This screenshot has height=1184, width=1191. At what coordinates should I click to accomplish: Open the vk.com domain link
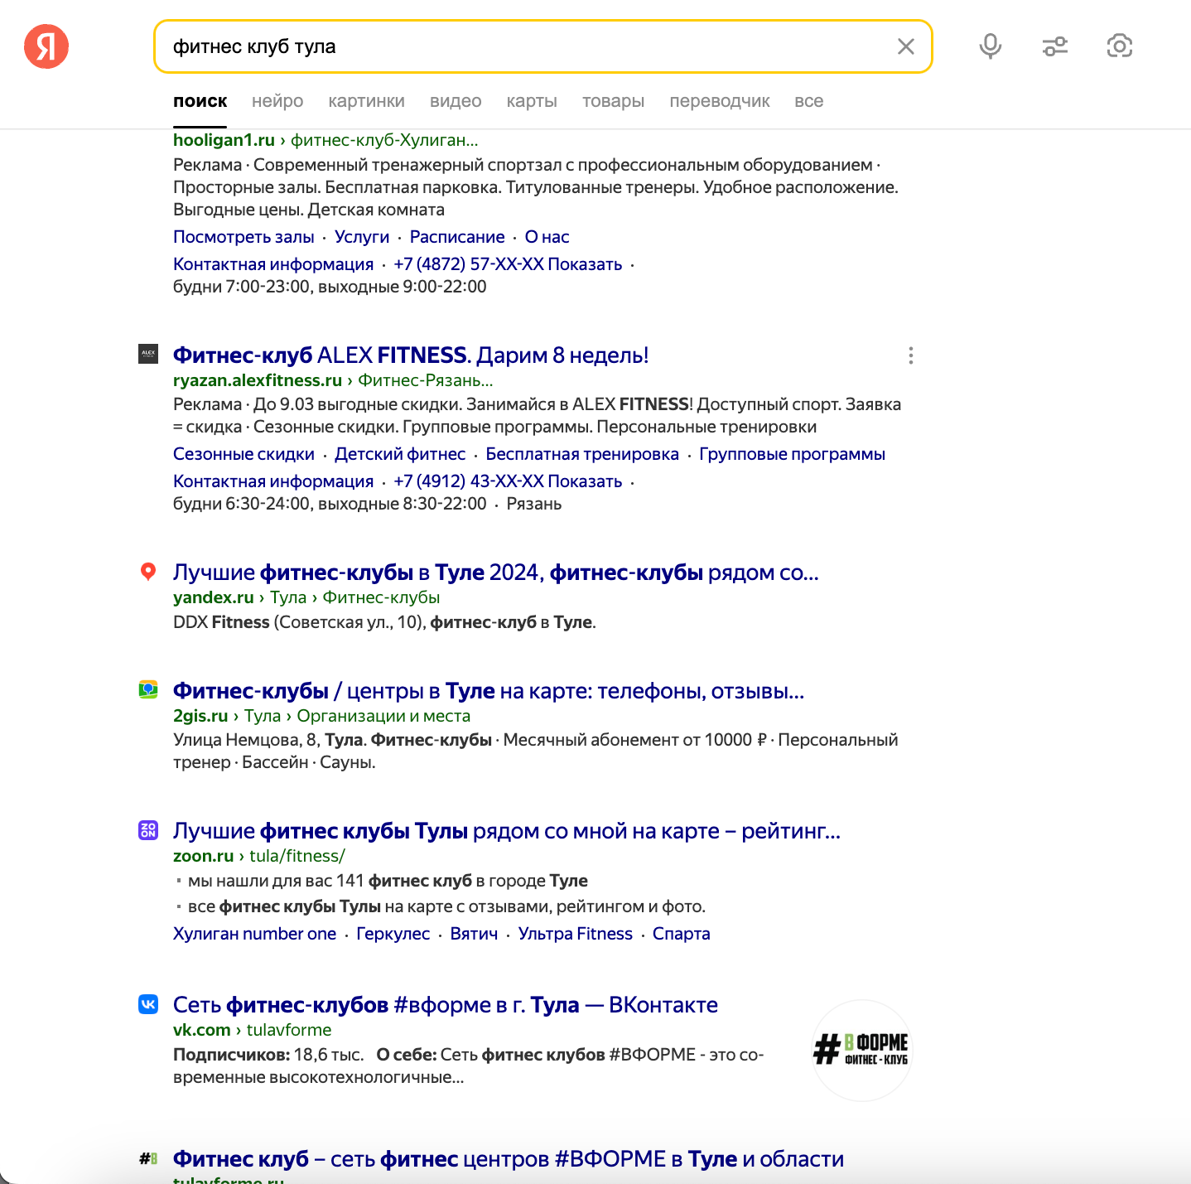click(202, 1030)
